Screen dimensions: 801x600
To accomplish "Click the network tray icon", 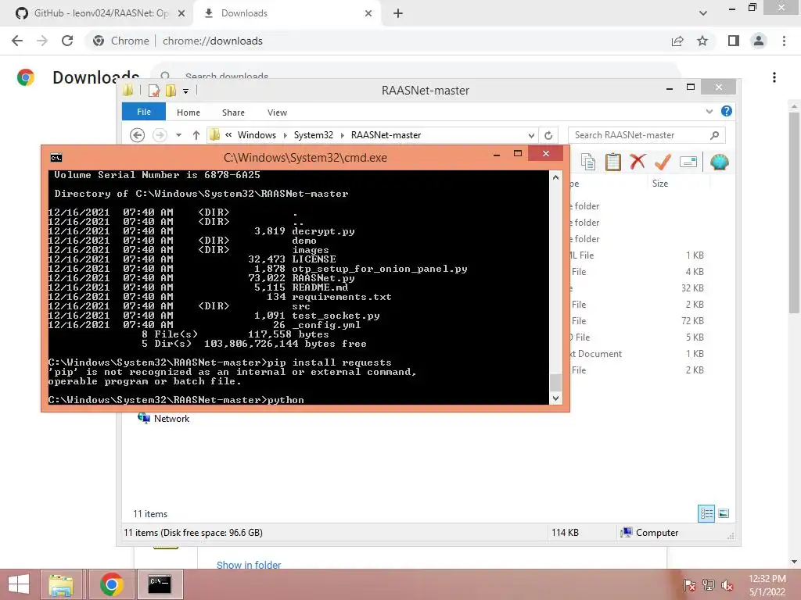I will tap(709, 585).
